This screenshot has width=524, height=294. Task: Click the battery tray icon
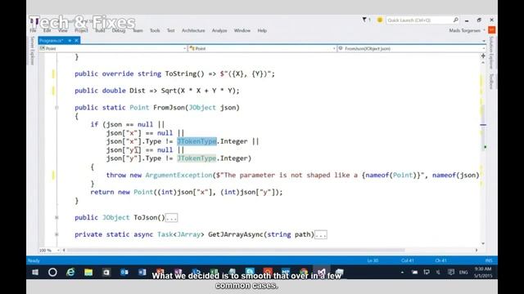(414, 272)
